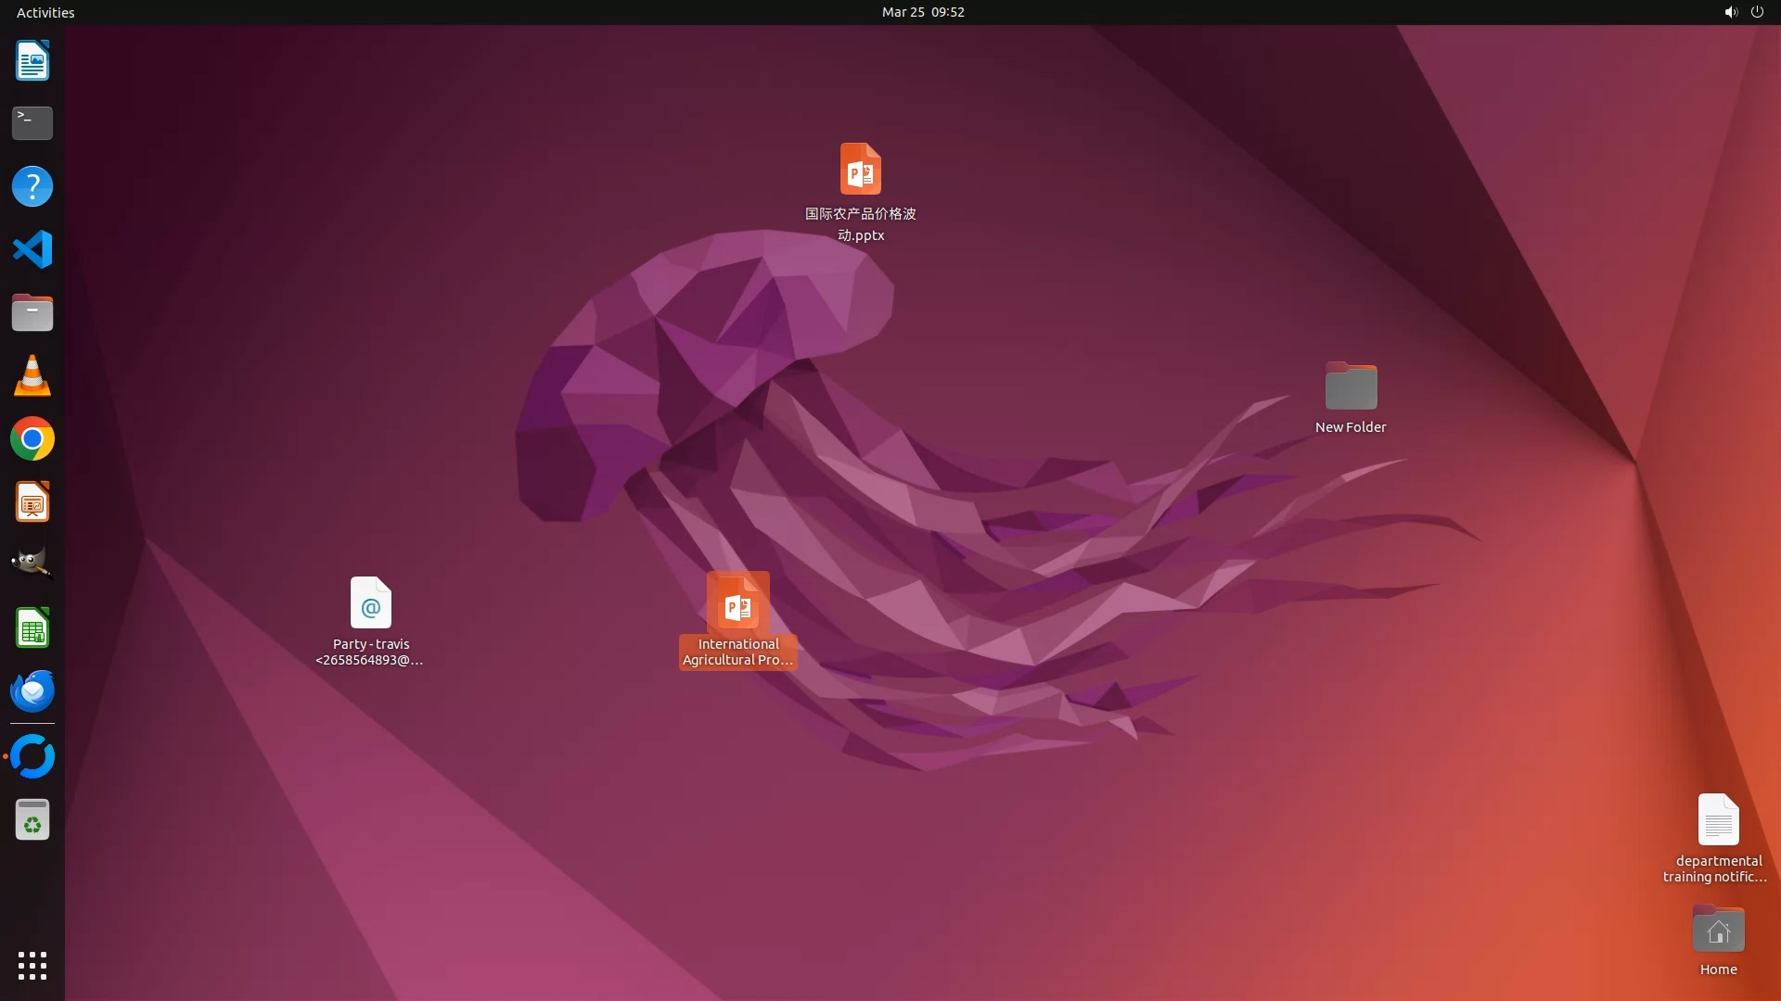This screenshot has width=1781, height=1001.
Task: Open the Trash in the dock
Action: coord(32,820)
